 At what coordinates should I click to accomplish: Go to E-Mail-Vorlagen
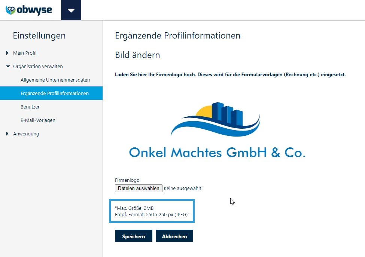click(x=38, y=120)
